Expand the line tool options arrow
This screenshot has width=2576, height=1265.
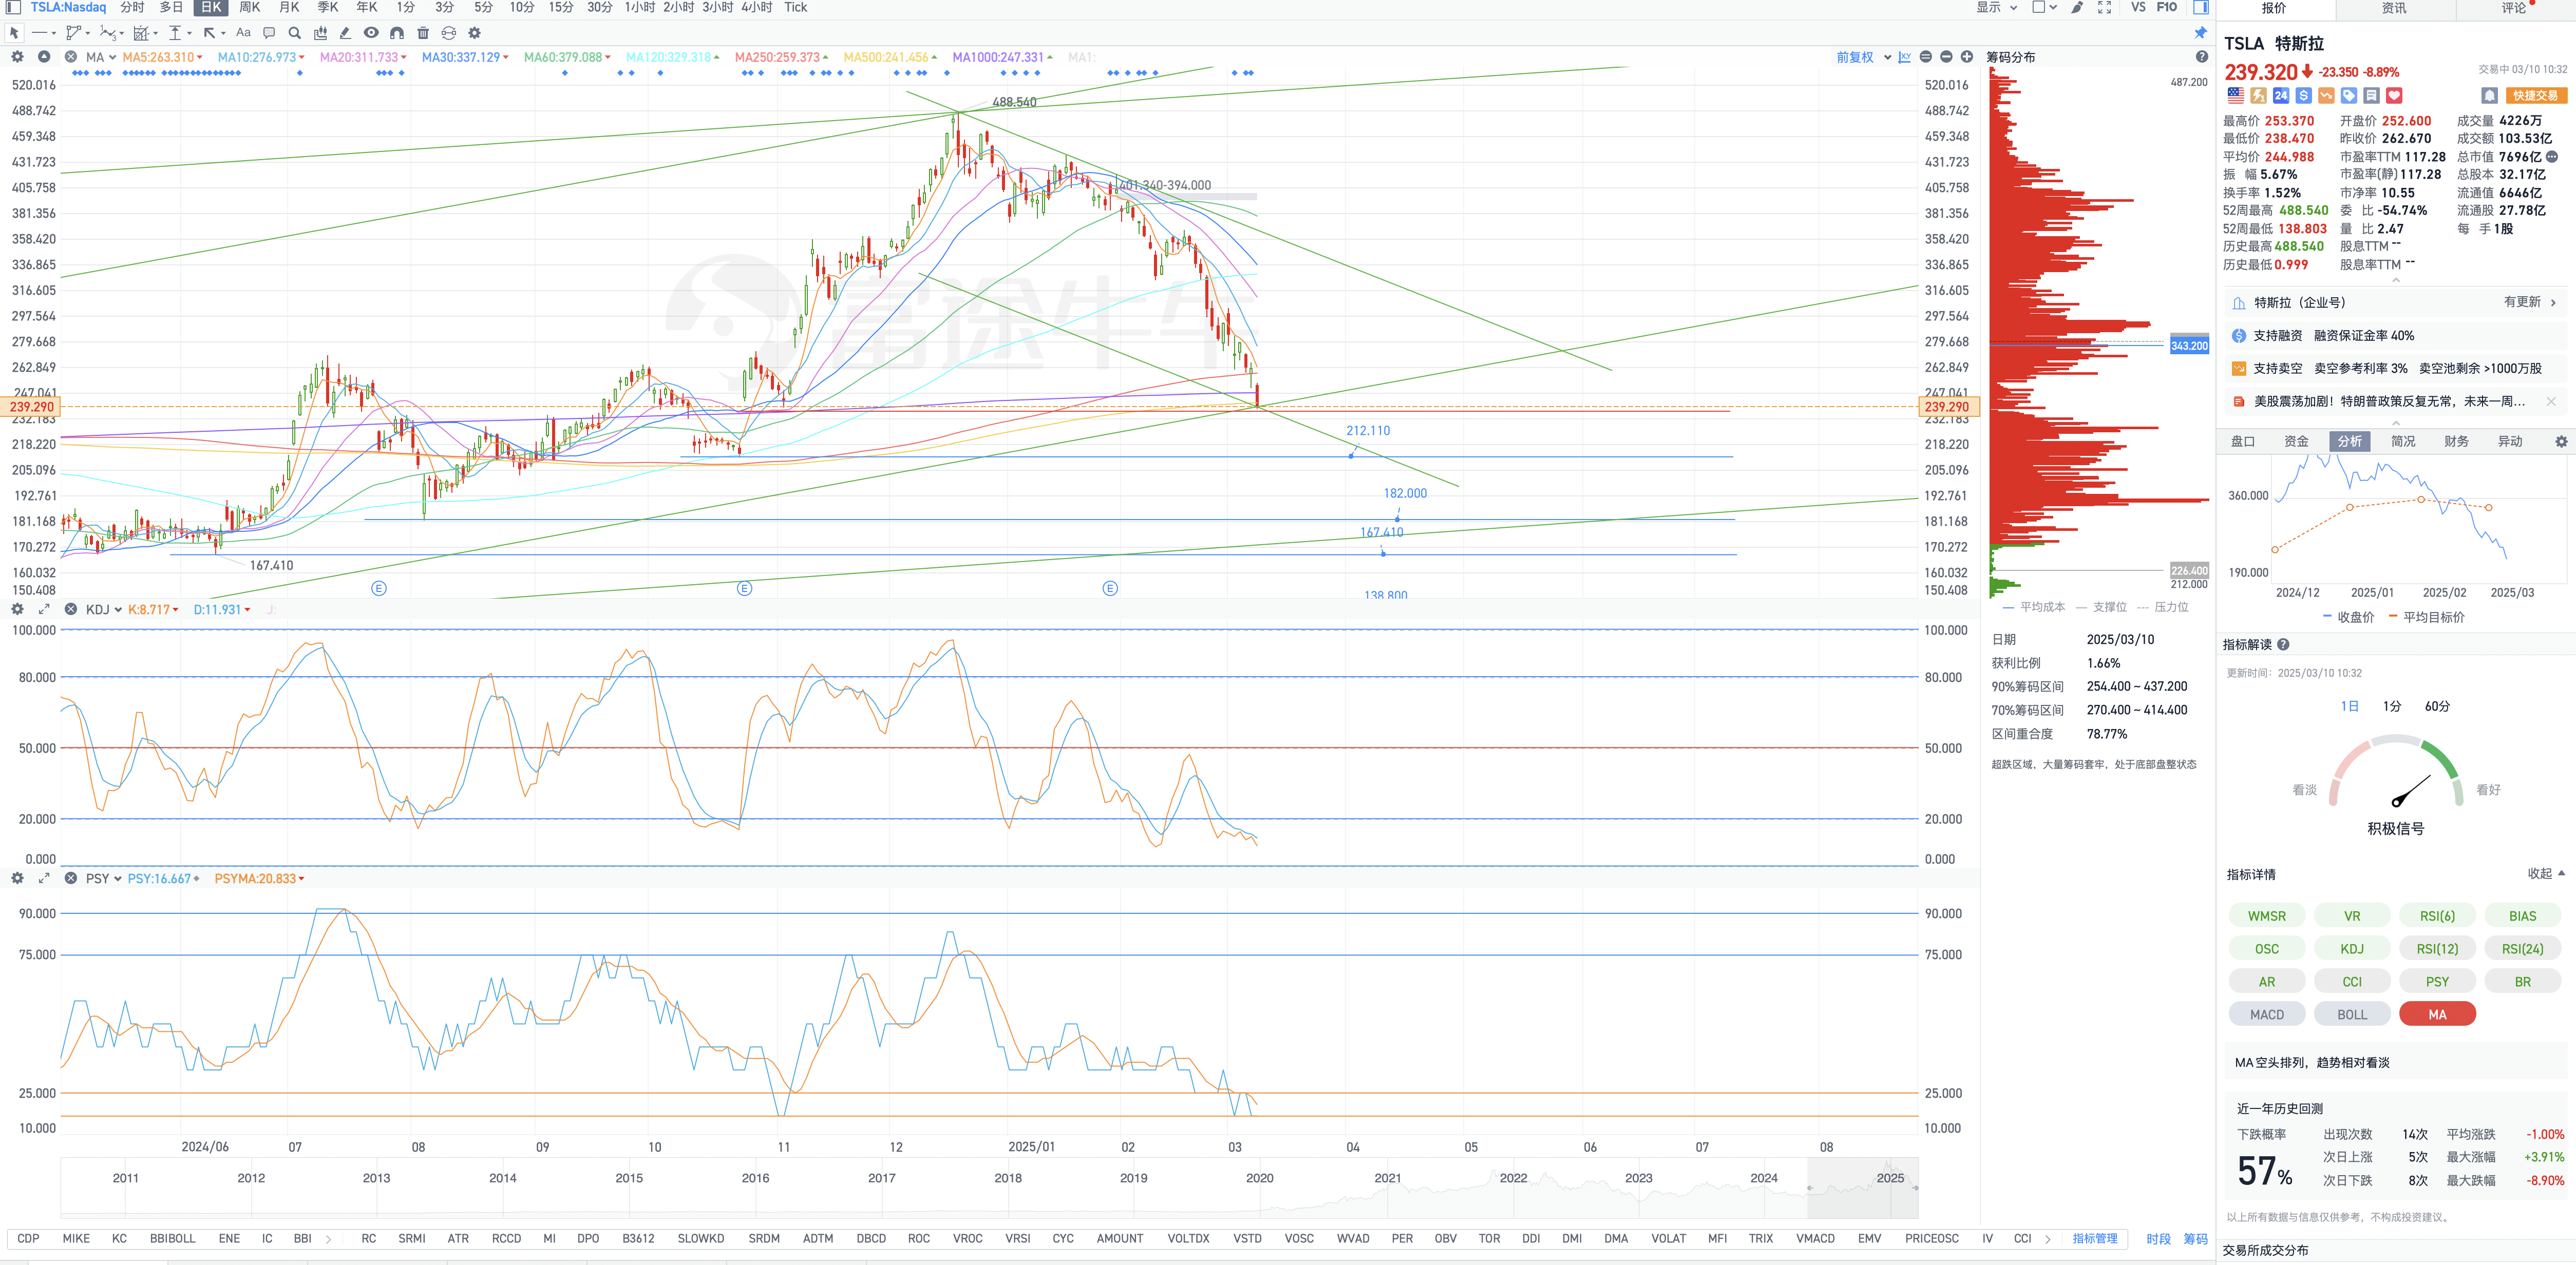[x=53, y=34]
